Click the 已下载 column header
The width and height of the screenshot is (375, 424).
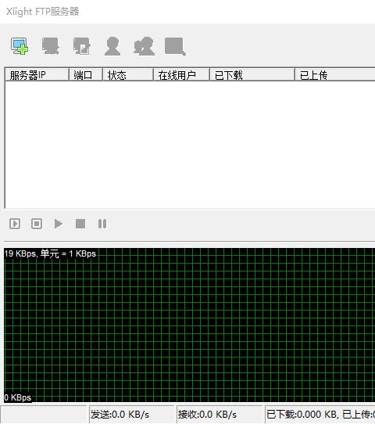coord(252,74)
